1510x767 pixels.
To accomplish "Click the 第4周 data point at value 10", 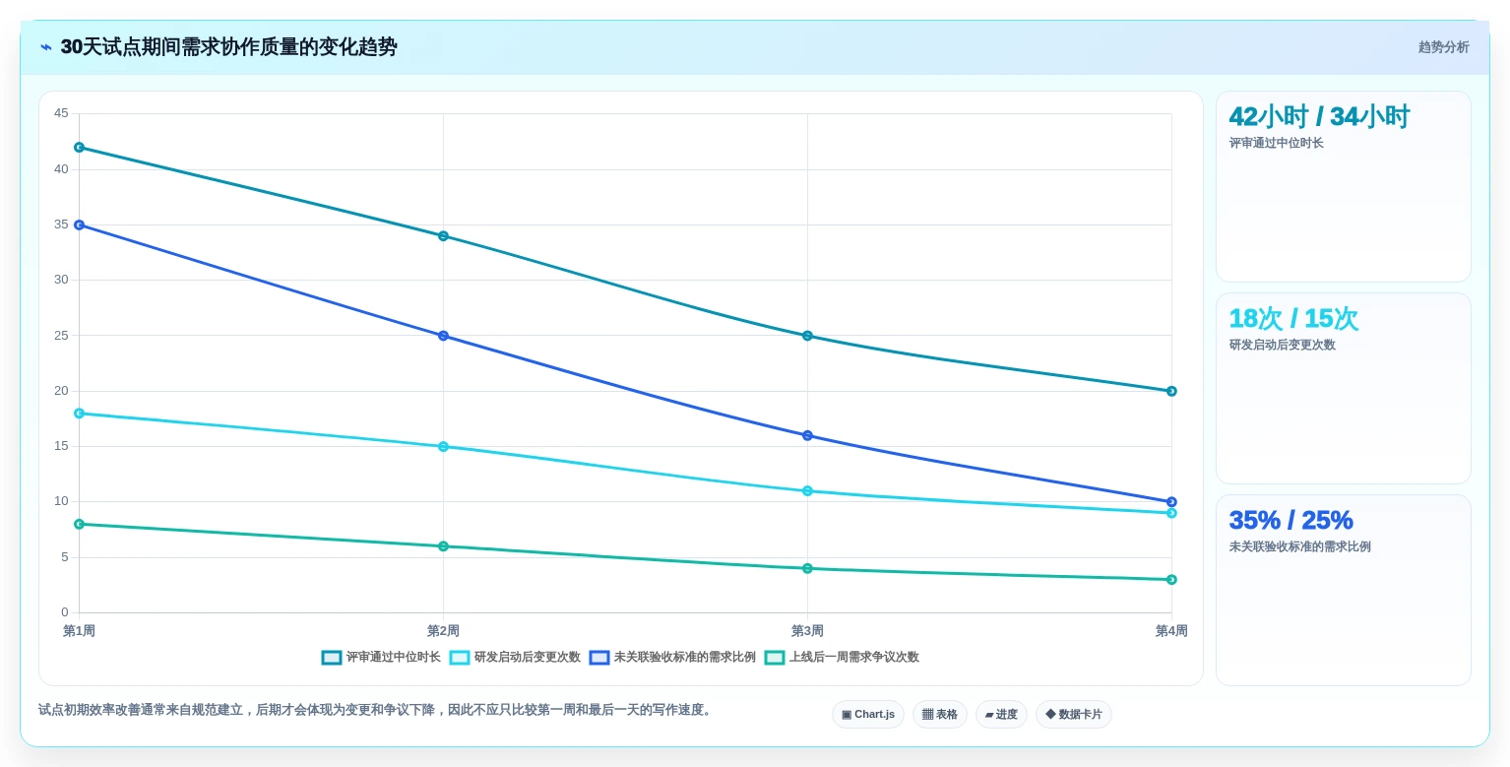I will point(1171,502).
